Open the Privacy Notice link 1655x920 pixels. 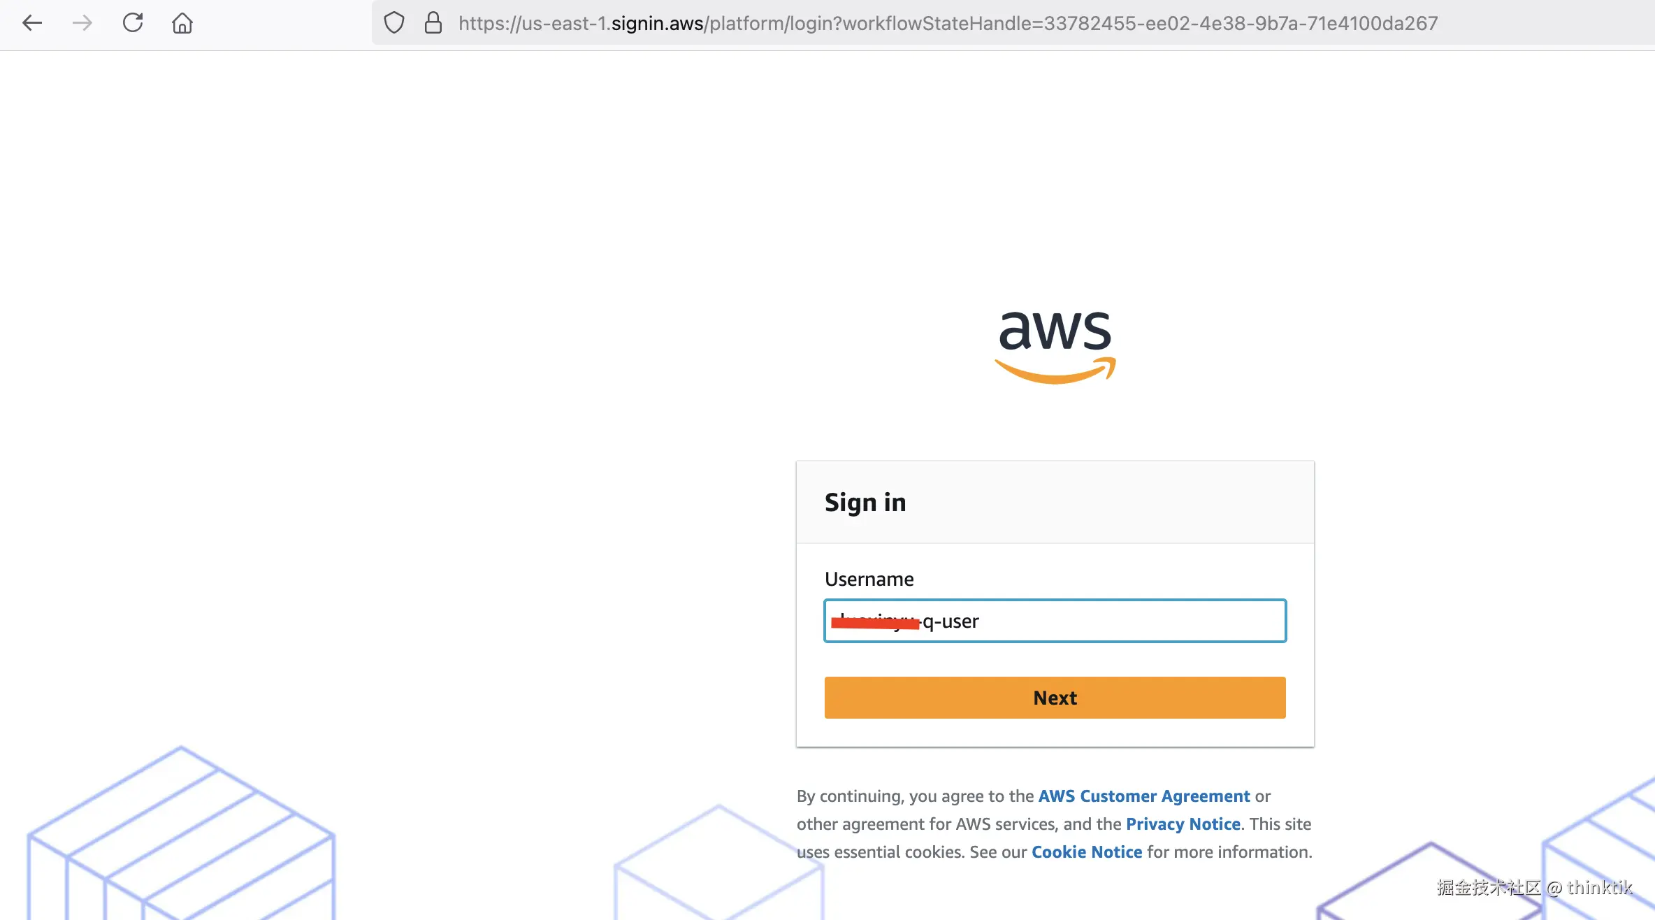[x=1183, y=824]
